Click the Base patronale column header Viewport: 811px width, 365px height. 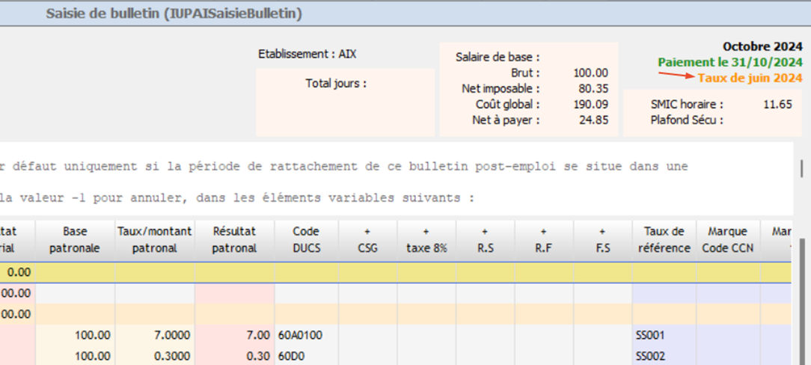click(75, 240)
